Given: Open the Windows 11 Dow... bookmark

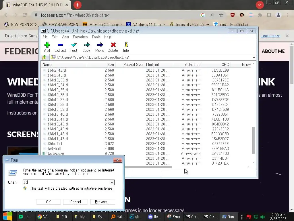Looking at the screenshot, I should tap(146, 24).
